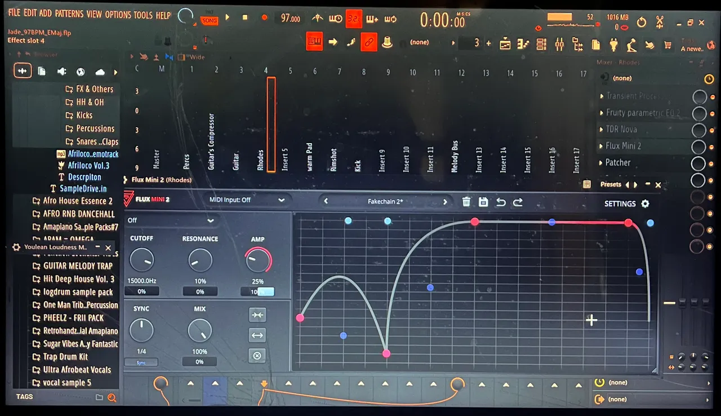Open the plugin picker plug icon
This screenshot has height=416, width=721.
click(614, 43)
